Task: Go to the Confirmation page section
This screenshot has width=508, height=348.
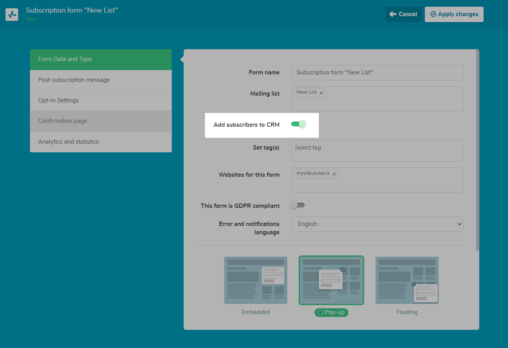Action: (x=101, y=121)
